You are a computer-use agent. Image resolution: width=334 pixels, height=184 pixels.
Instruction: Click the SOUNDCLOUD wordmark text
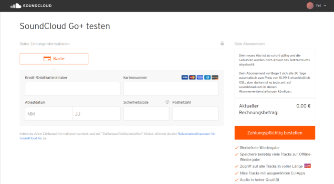[37, 6]
